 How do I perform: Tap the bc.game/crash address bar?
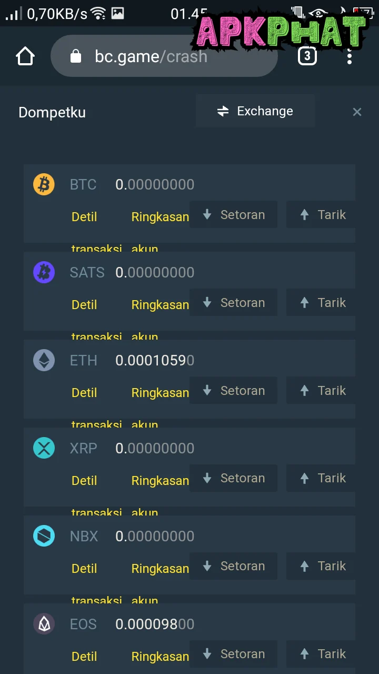[163, 56]
